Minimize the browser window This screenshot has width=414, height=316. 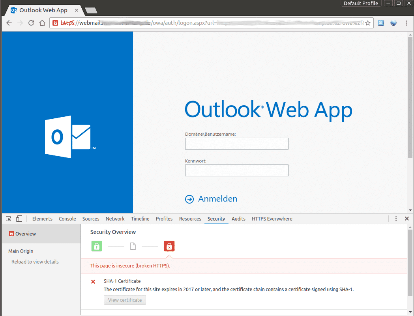click(x=388, y=4)
